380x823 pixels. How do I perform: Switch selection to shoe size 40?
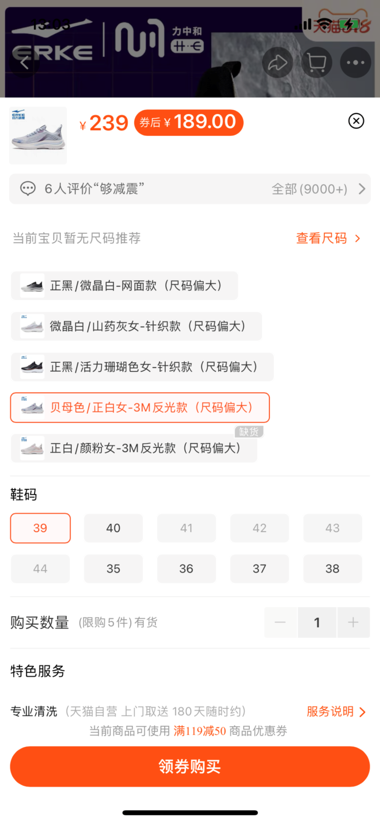[114, 528]
